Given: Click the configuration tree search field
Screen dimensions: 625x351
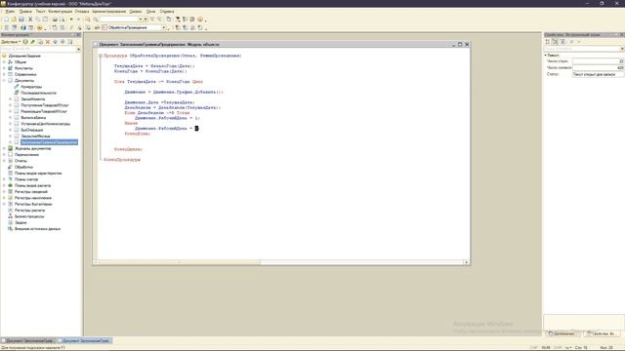Looking at the screenshot, I should point(38,49).
